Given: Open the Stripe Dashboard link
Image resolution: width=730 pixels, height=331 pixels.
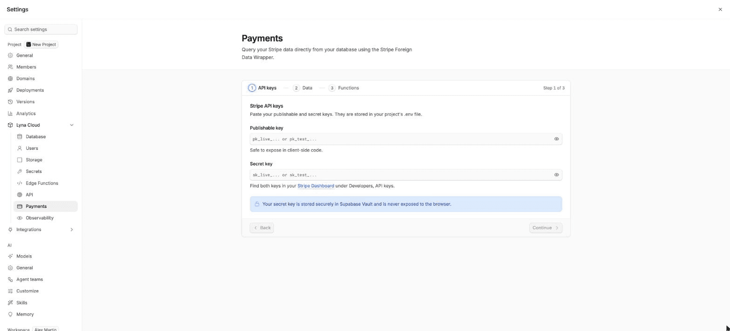Looking at the screenshot, I should [316, 186].
